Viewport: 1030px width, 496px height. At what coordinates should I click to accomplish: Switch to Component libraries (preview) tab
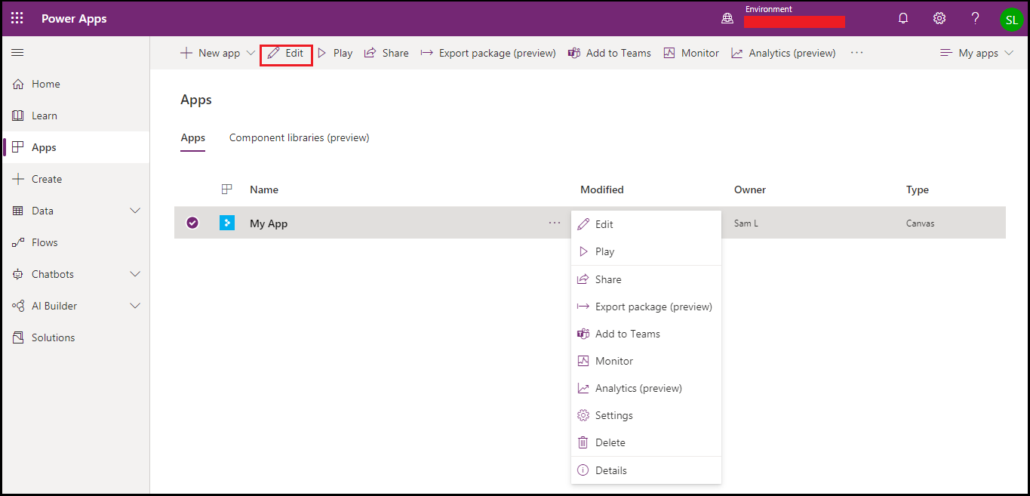coord(300,138)
